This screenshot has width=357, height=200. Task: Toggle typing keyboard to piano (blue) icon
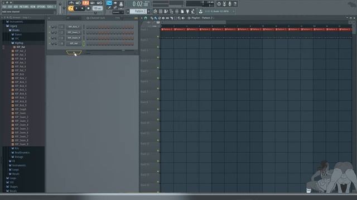click(x=109, y=3)
